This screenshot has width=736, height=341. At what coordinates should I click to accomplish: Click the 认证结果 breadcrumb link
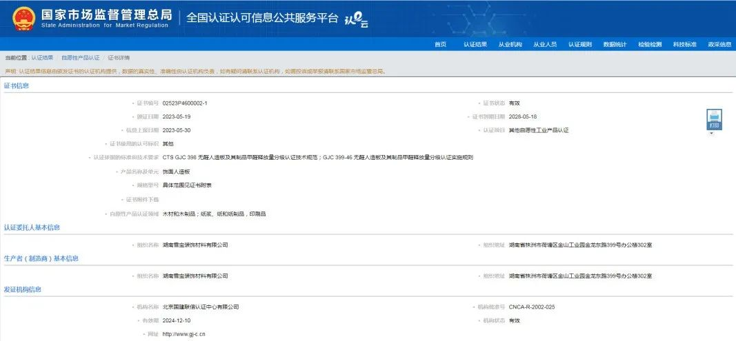tap(42, 58)
